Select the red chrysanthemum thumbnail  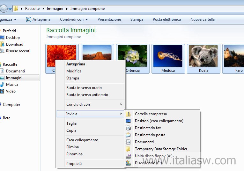[62, 52]
